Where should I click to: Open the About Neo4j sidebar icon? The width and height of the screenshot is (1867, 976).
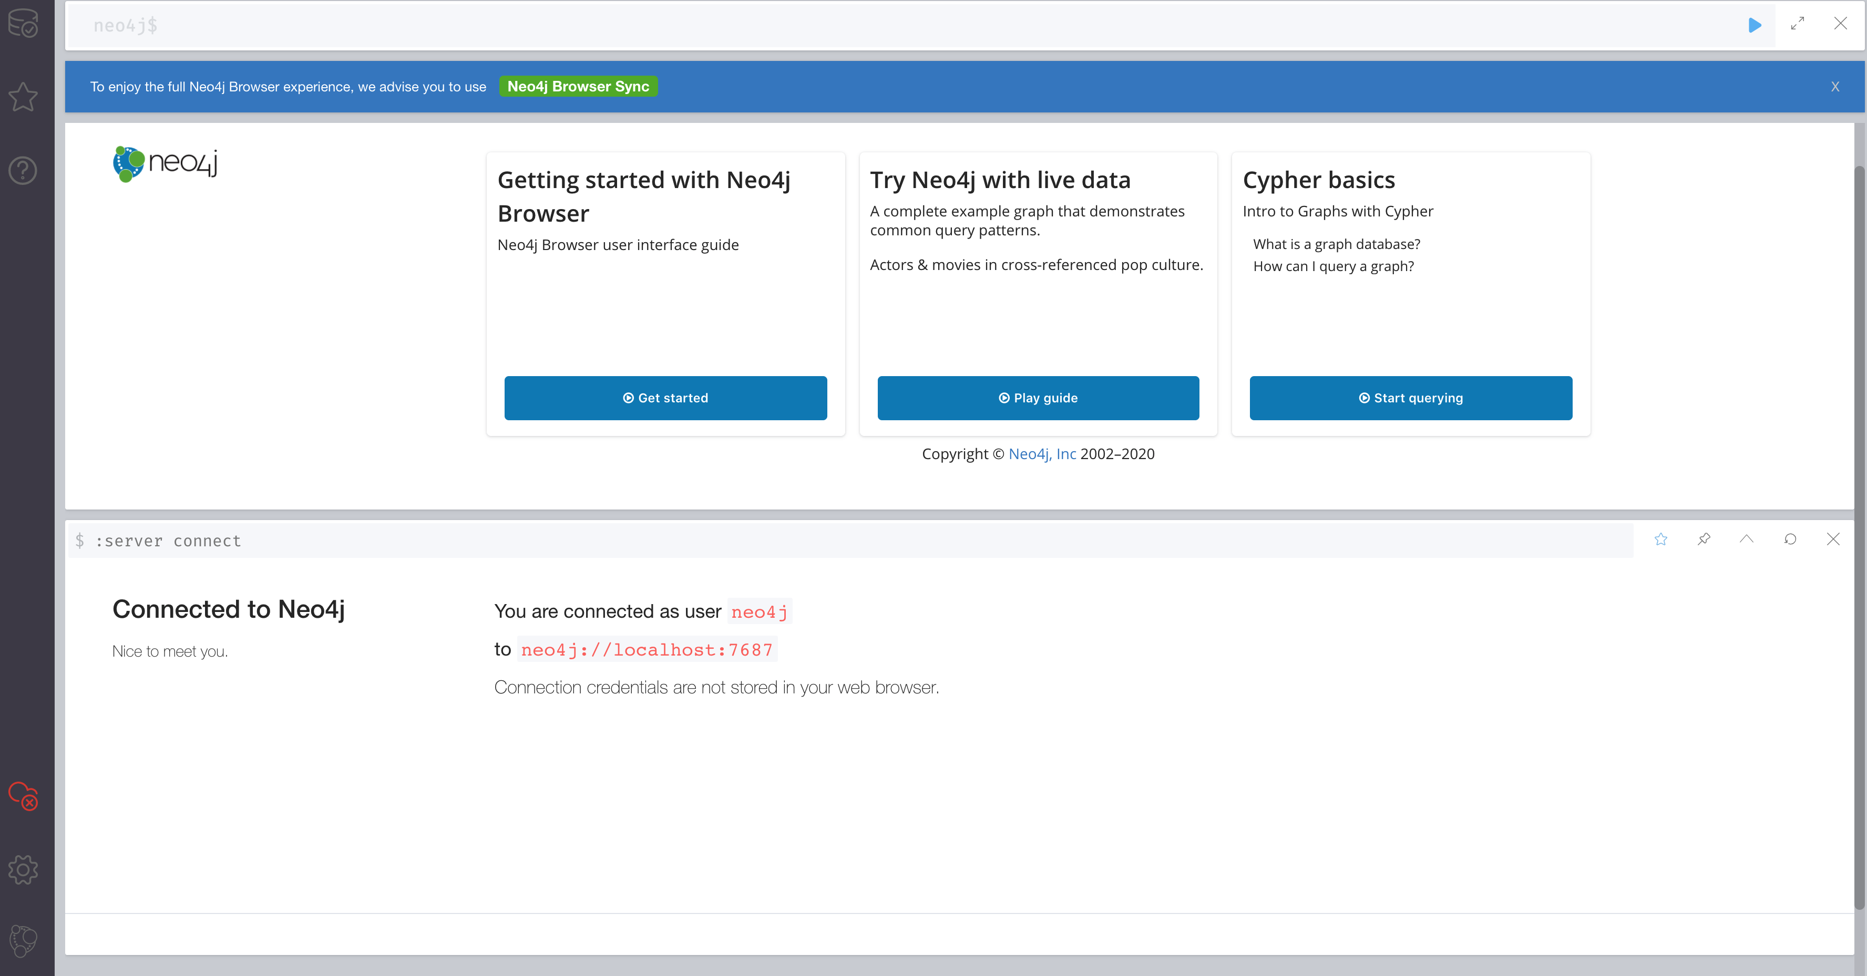pos(23,940)
